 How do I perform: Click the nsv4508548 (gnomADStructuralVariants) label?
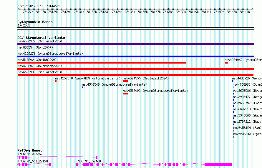pos(115,84)
